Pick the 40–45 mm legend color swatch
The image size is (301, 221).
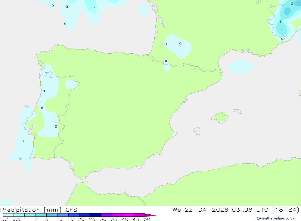click(x=129, y=215)
